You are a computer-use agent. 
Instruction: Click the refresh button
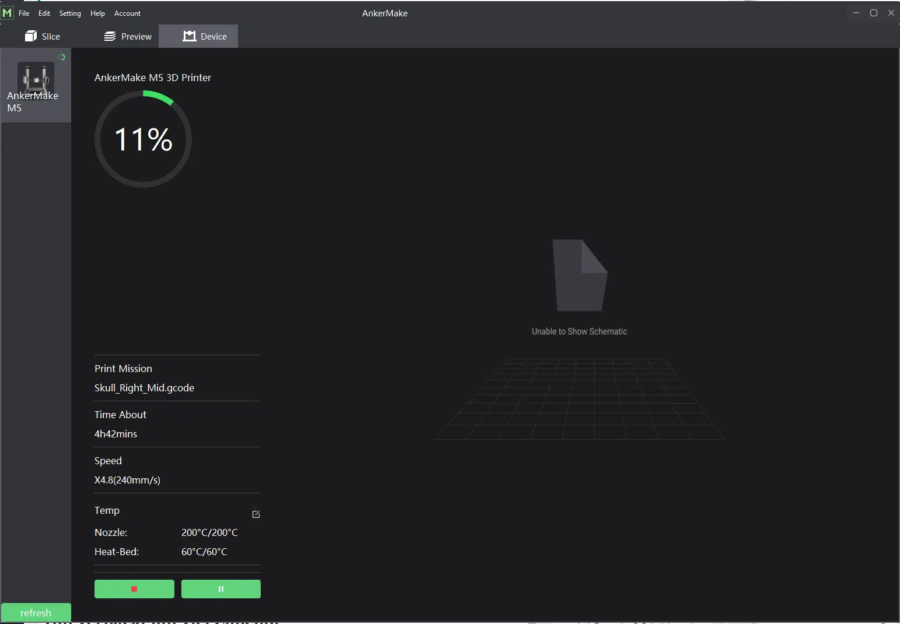pos(36,612)
